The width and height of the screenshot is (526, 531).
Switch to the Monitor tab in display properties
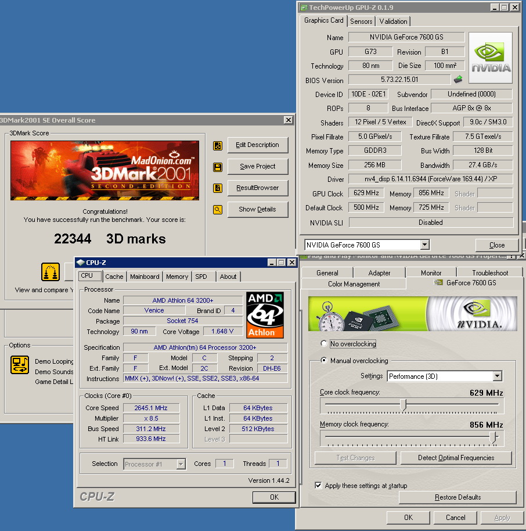tap(431, 272)
